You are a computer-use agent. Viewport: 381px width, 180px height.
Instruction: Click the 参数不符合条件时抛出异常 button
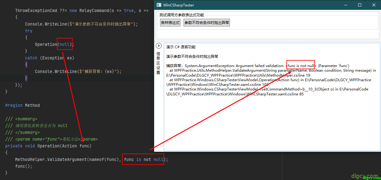pos(207,23)
